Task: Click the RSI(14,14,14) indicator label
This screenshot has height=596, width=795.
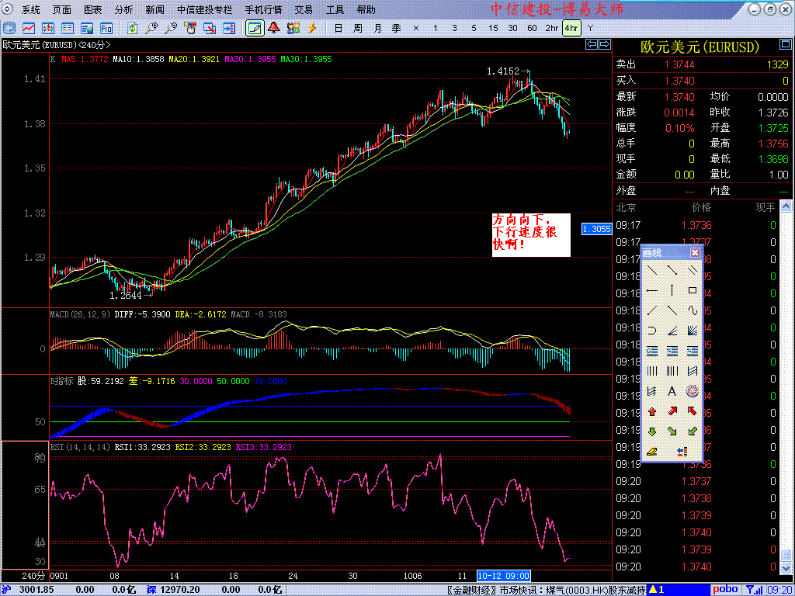Action: click(80, 447)
